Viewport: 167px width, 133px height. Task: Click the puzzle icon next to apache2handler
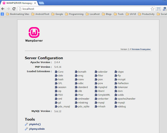(116, 99)
